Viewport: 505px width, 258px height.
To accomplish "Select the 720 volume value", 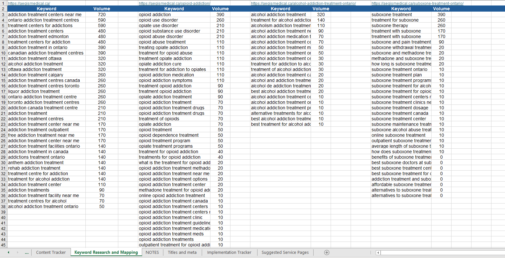I will point(102,15).
